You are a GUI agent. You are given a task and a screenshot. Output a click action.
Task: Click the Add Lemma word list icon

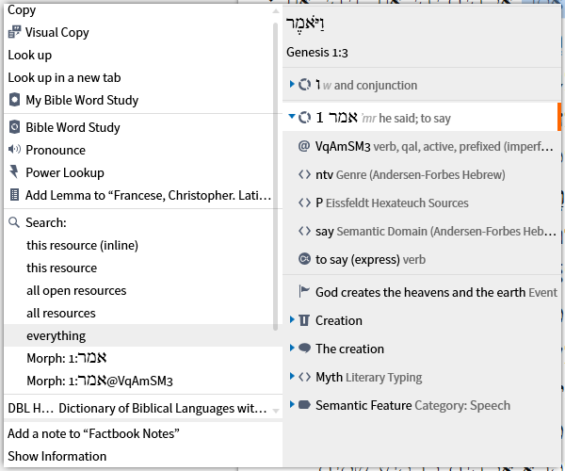(14, 195)
